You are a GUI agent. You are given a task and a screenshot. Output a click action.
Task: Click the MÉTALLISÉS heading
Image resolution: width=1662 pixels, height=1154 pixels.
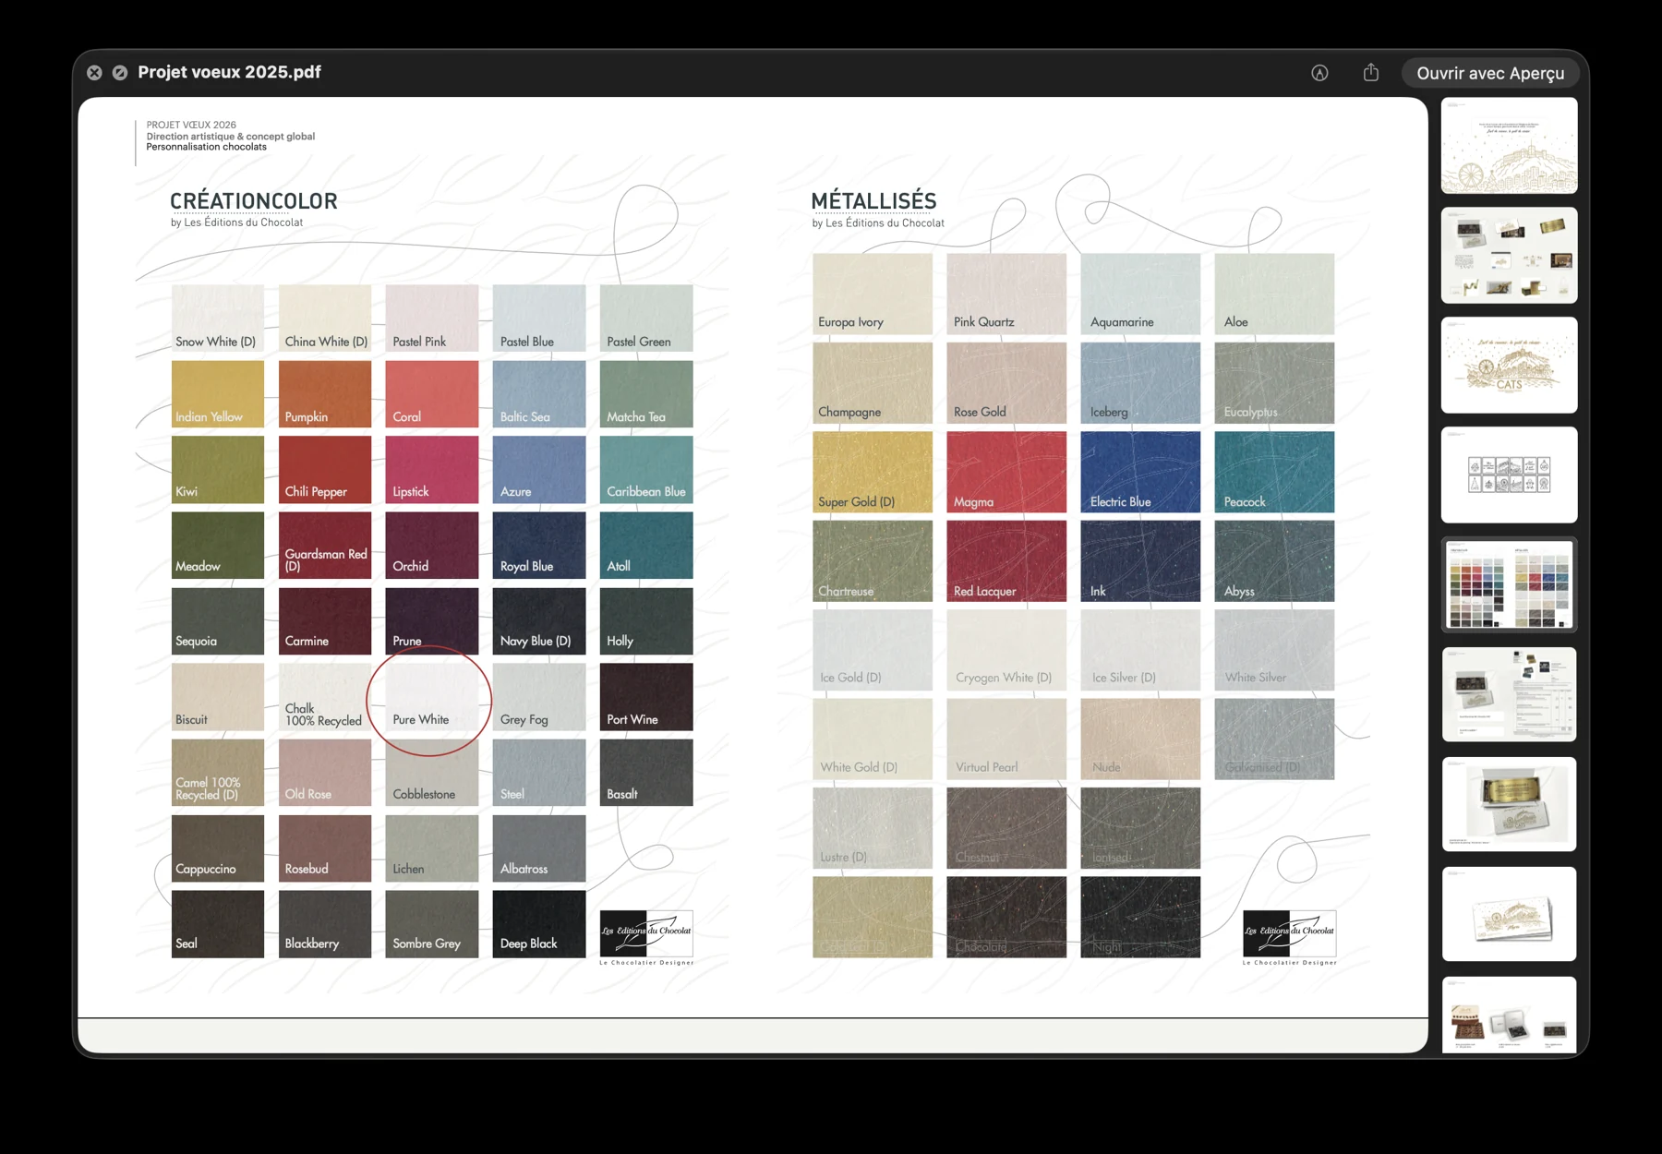873,200
